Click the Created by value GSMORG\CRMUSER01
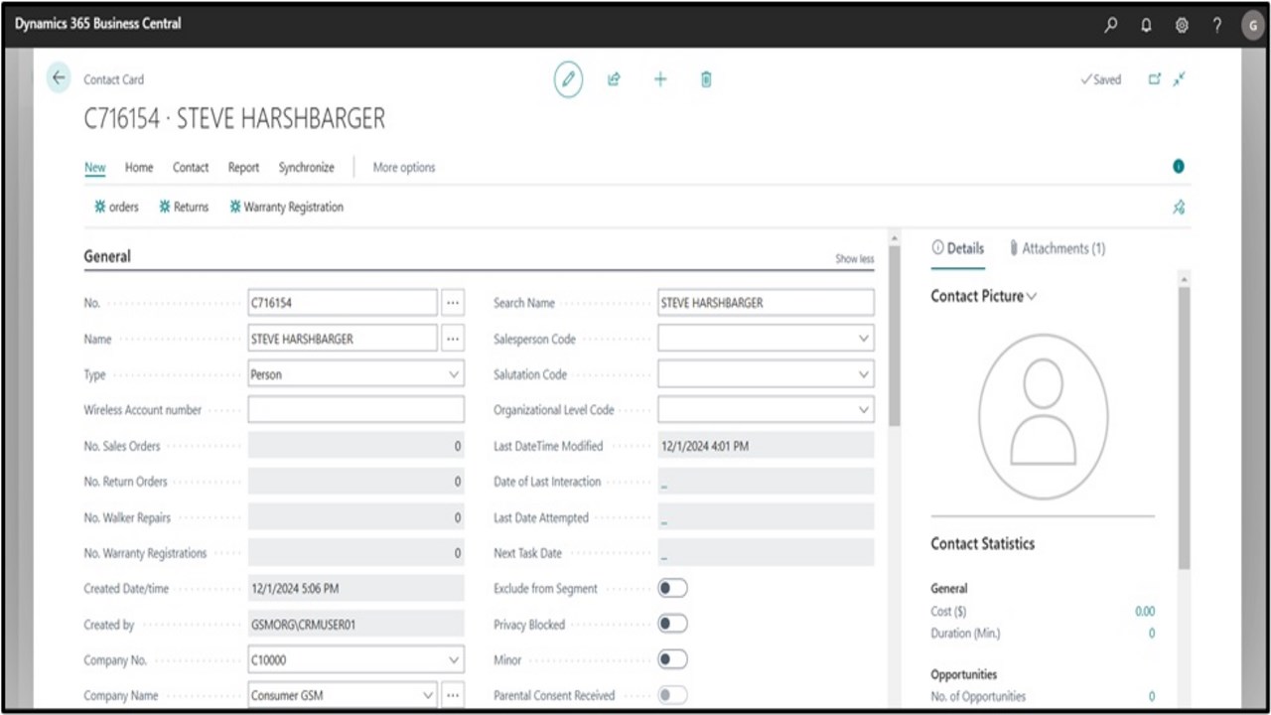Viewport: 1271px width, 715px height. [x=355, y=624]
